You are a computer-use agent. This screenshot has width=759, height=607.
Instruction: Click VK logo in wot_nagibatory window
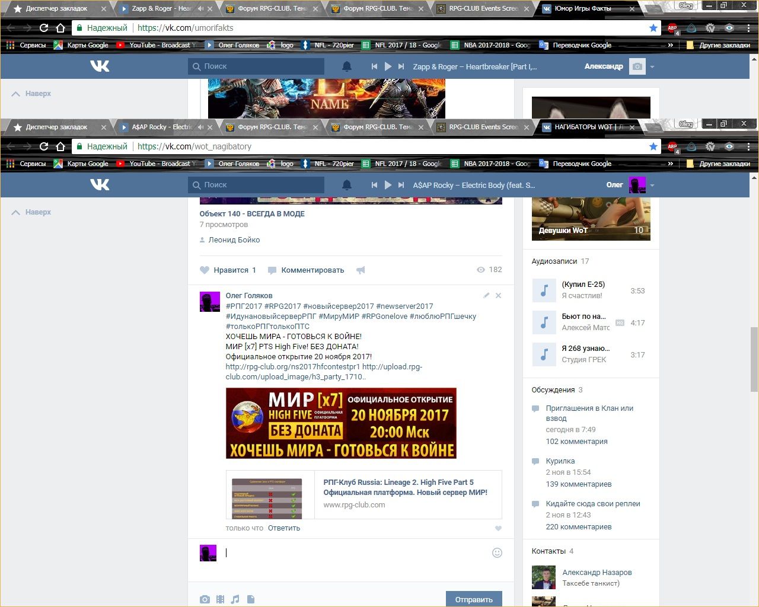[100, 185]
